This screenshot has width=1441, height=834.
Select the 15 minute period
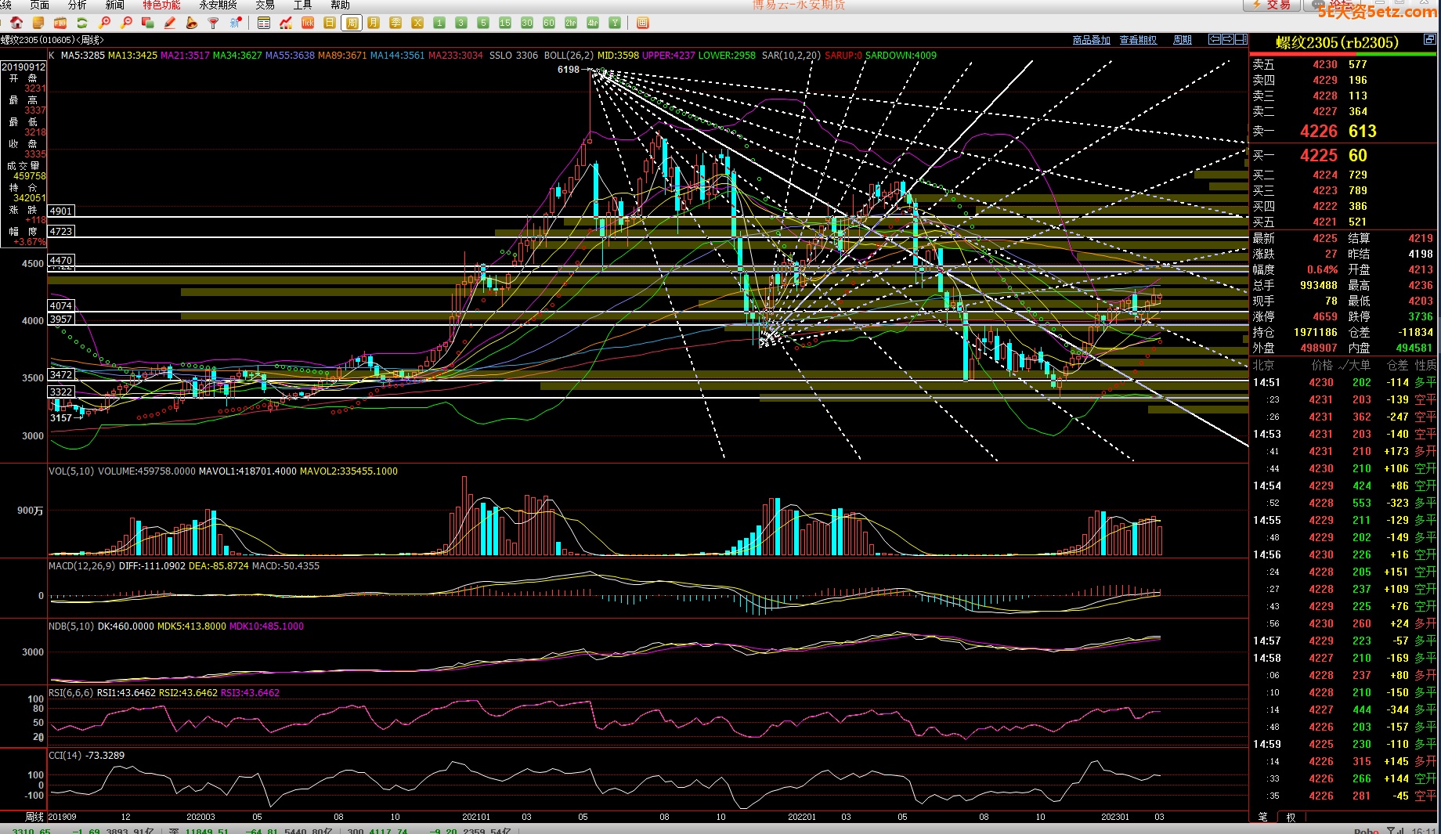[505, 23]
